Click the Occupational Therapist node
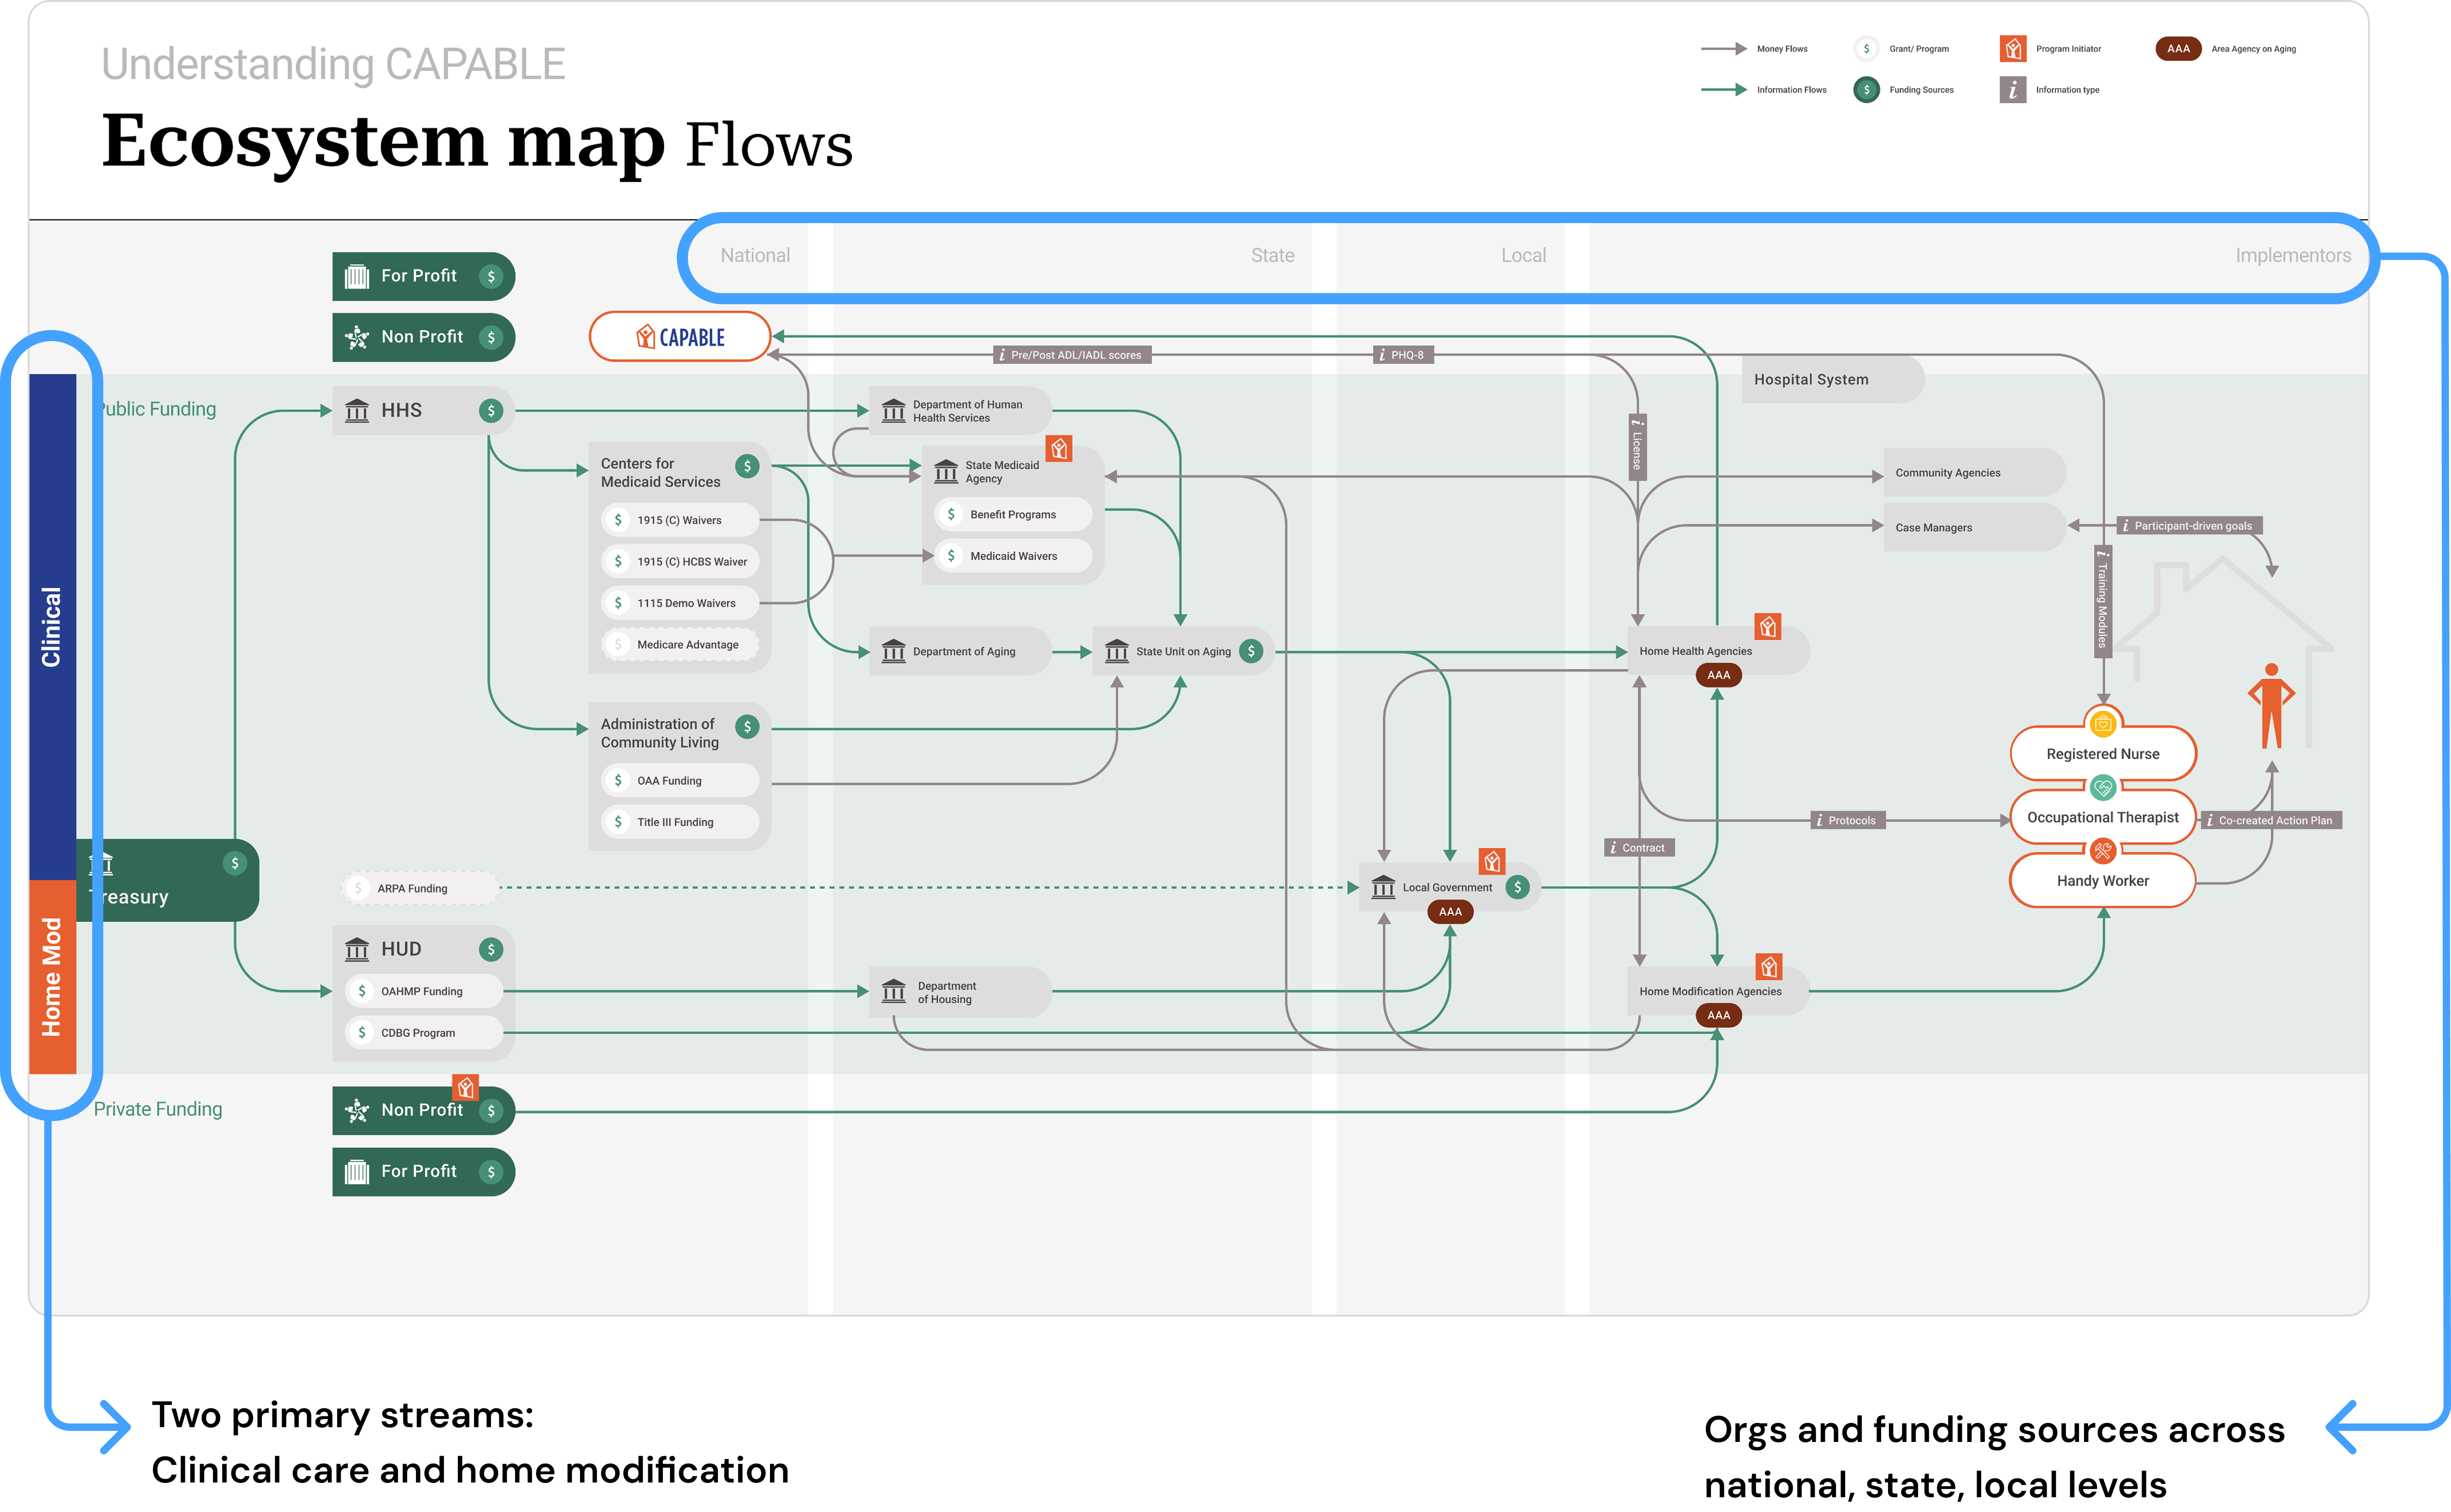Viewport: 2451px width, 1512px height. pyautogui.click(x=2102, y=818)
